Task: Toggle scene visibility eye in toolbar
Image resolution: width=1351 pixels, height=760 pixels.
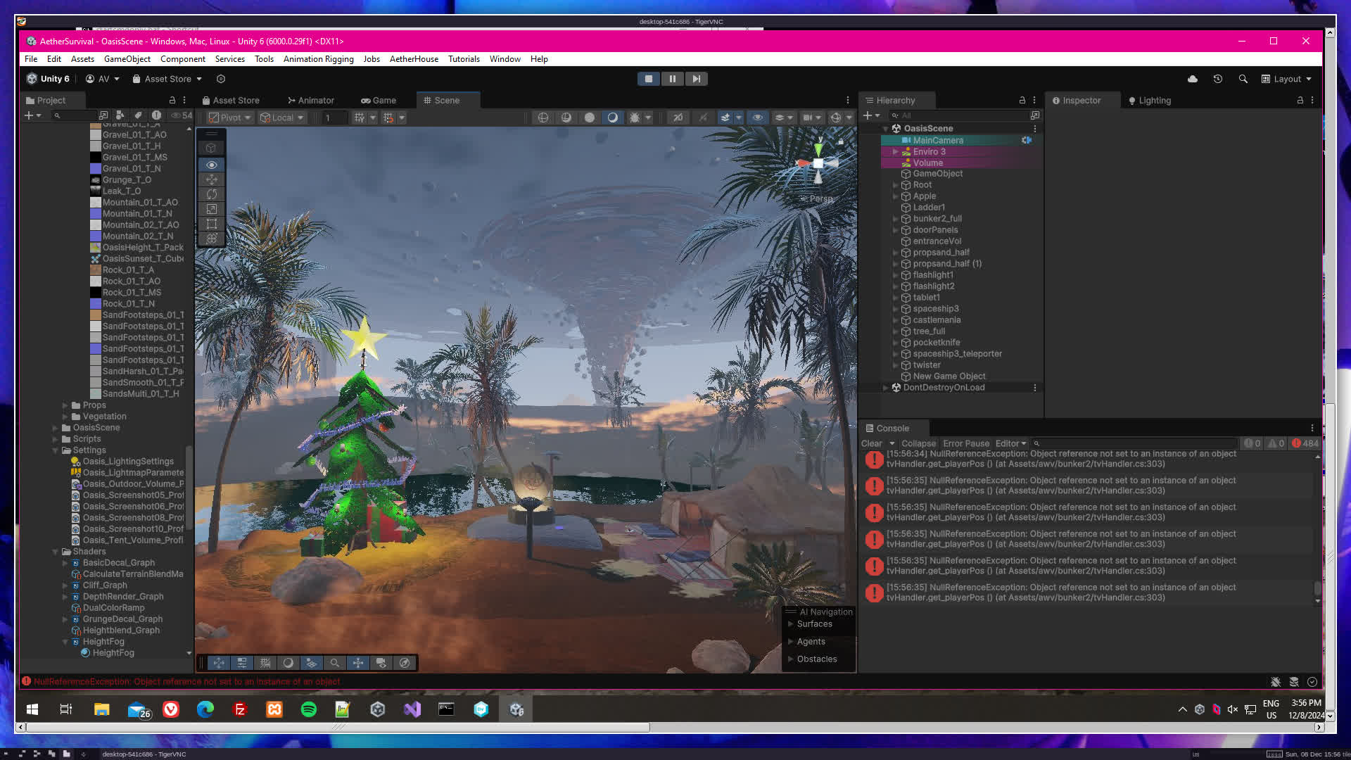Action: [x=757, y=118]
